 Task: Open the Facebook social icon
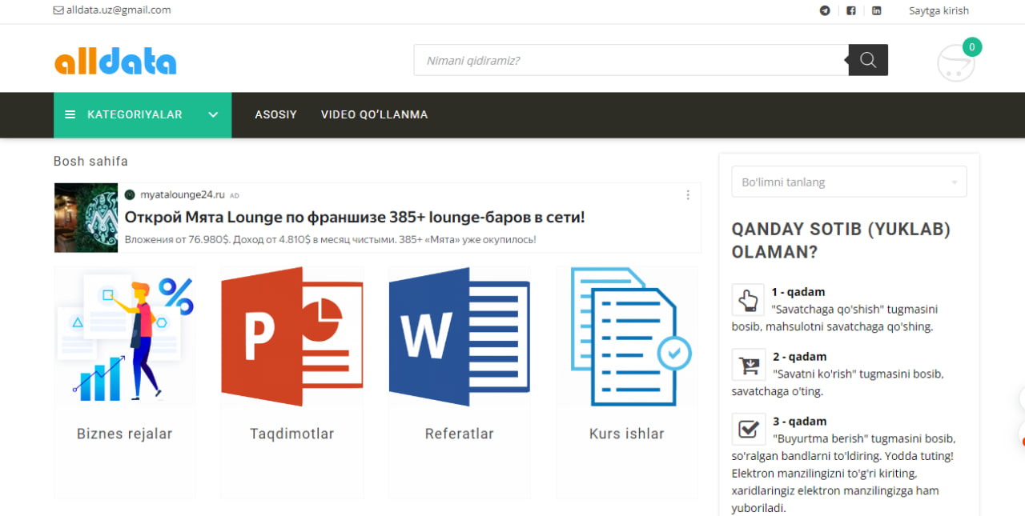coord(850,10)
